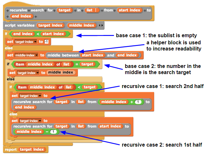Click the 1 field in 'middle index + 1'
Screen dimensions: 206x155
(x=138, y=102)
